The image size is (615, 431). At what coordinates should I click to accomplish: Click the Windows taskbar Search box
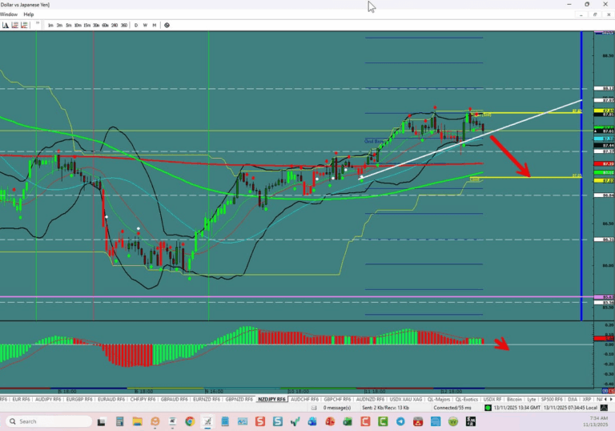[49, 421]
